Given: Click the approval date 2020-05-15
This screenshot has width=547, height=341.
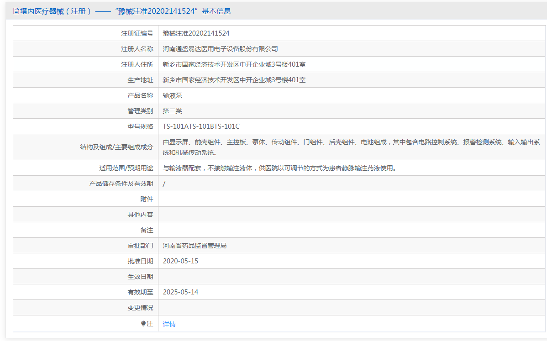Looking at the screenshot, I should click(180, 261).
